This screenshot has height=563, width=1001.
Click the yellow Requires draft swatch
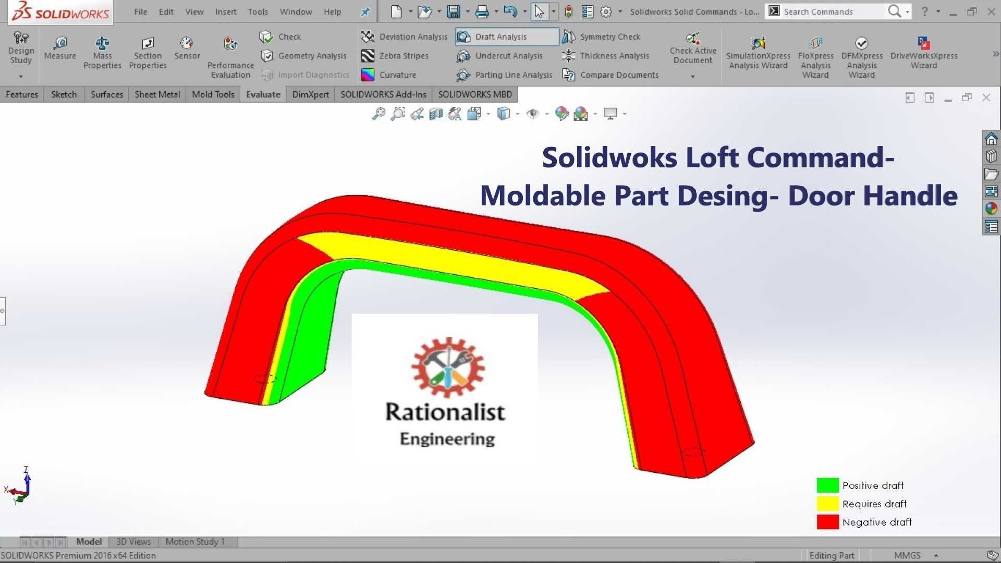point(827,504)
